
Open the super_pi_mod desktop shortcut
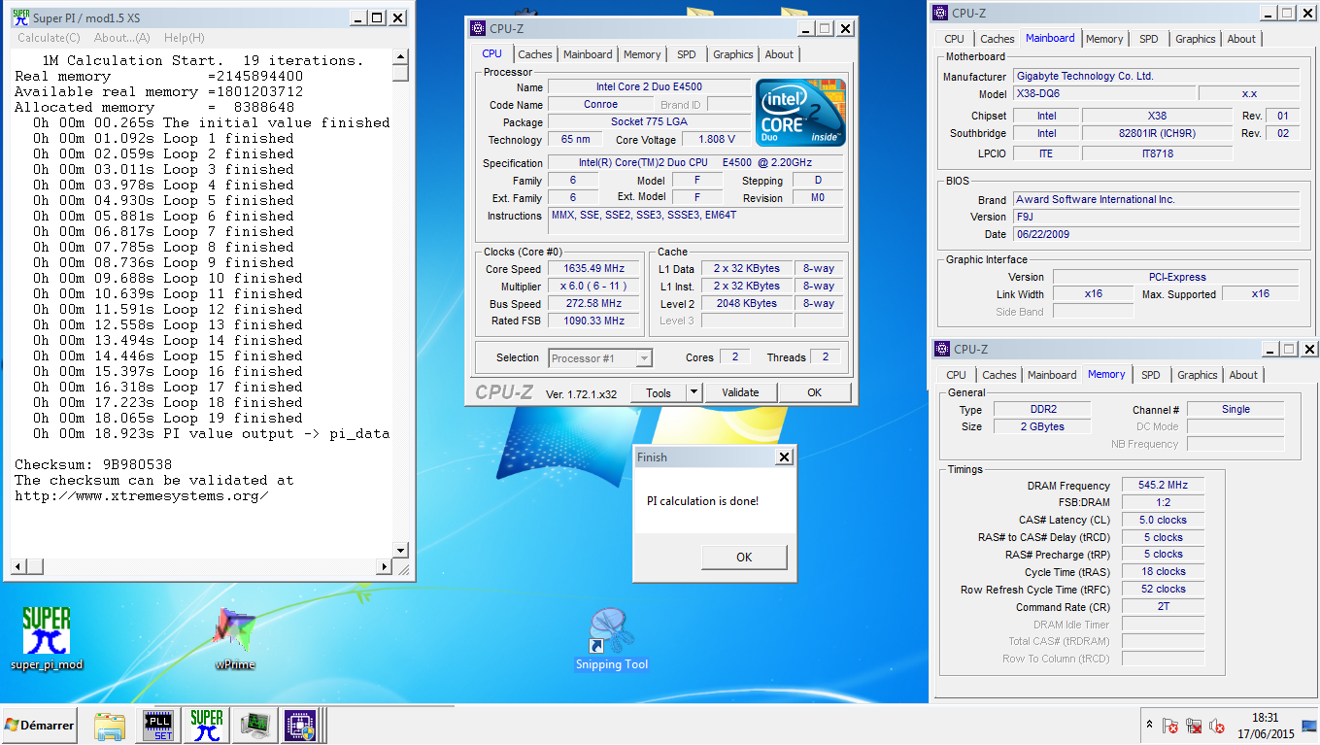point(47,637)
